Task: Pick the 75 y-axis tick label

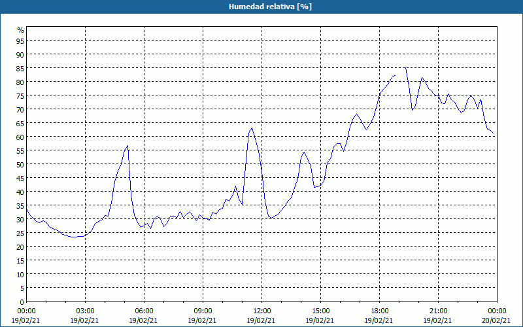Action: (x=21, y=95)
